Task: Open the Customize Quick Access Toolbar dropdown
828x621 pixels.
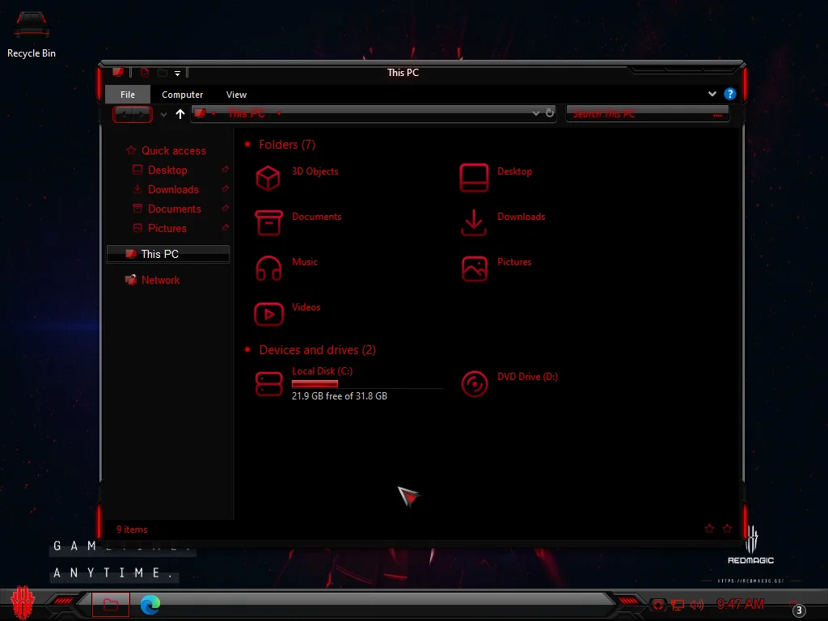Action: [177, 74]
